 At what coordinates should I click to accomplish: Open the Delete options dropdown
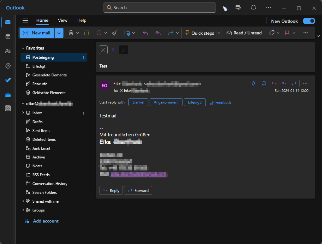pos(78,33)
